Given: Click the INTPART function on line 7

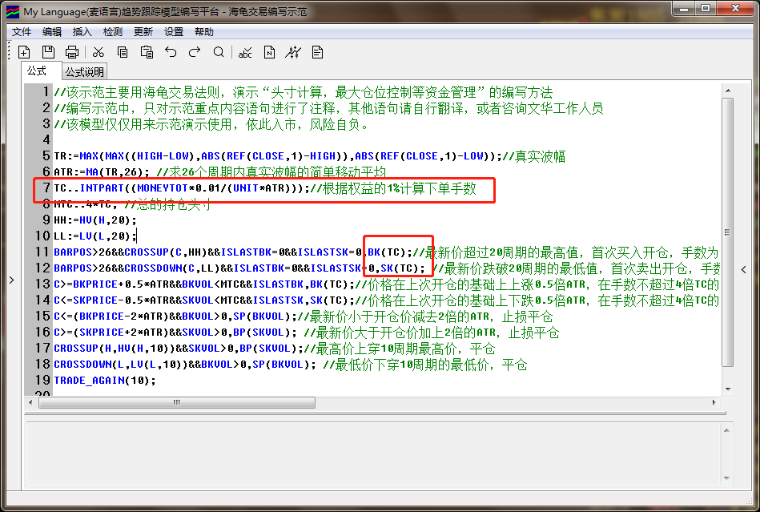Looking at the screenshot, I should pyautogui.click(x=102, y=188).
